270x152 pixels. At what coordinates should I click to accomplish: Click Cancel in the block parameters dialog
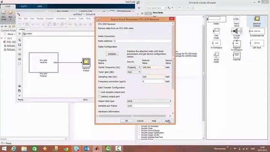140,121
